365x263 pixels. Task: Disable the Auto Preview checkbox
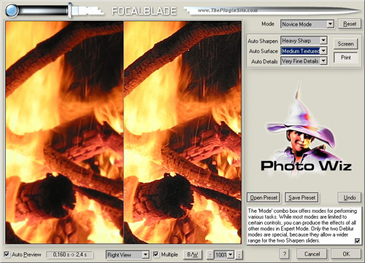[x=7, y=254]
